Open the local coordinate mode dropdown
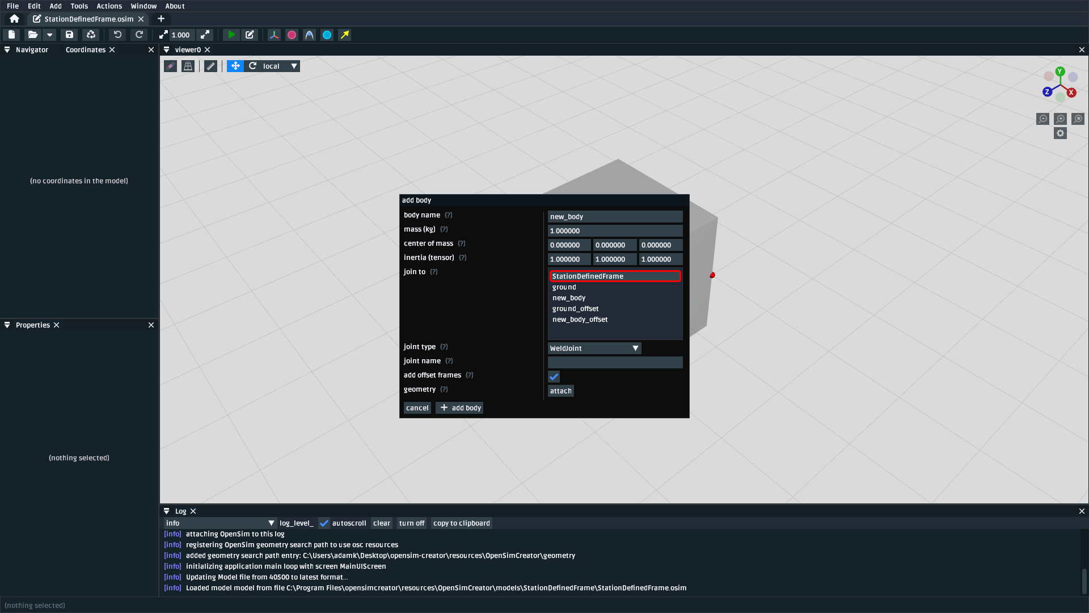Viewport: 1089px width, 613px height. (x=280, y=66)
